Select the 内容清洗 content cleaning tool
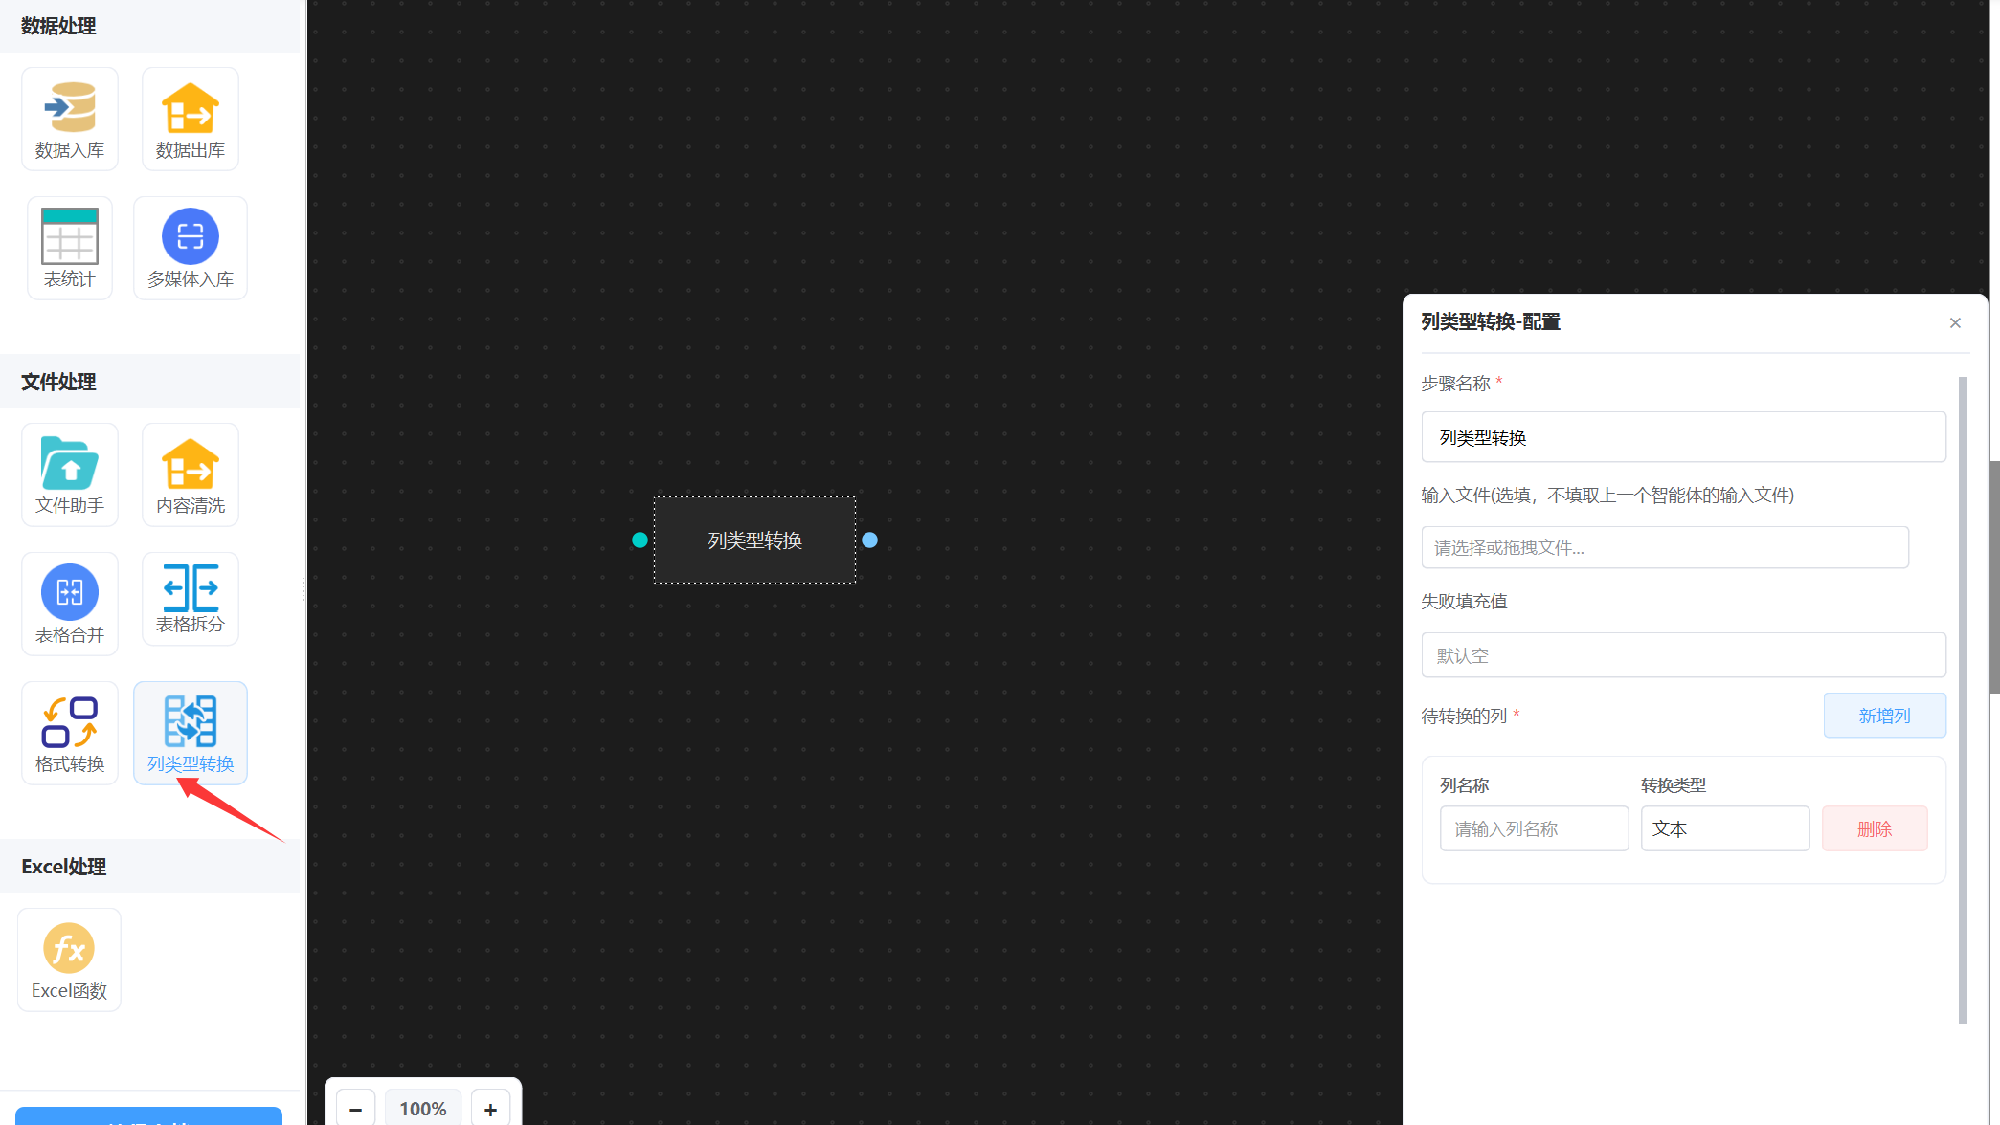This screenshot has height=1125, width=2000. tap(190, 474)
